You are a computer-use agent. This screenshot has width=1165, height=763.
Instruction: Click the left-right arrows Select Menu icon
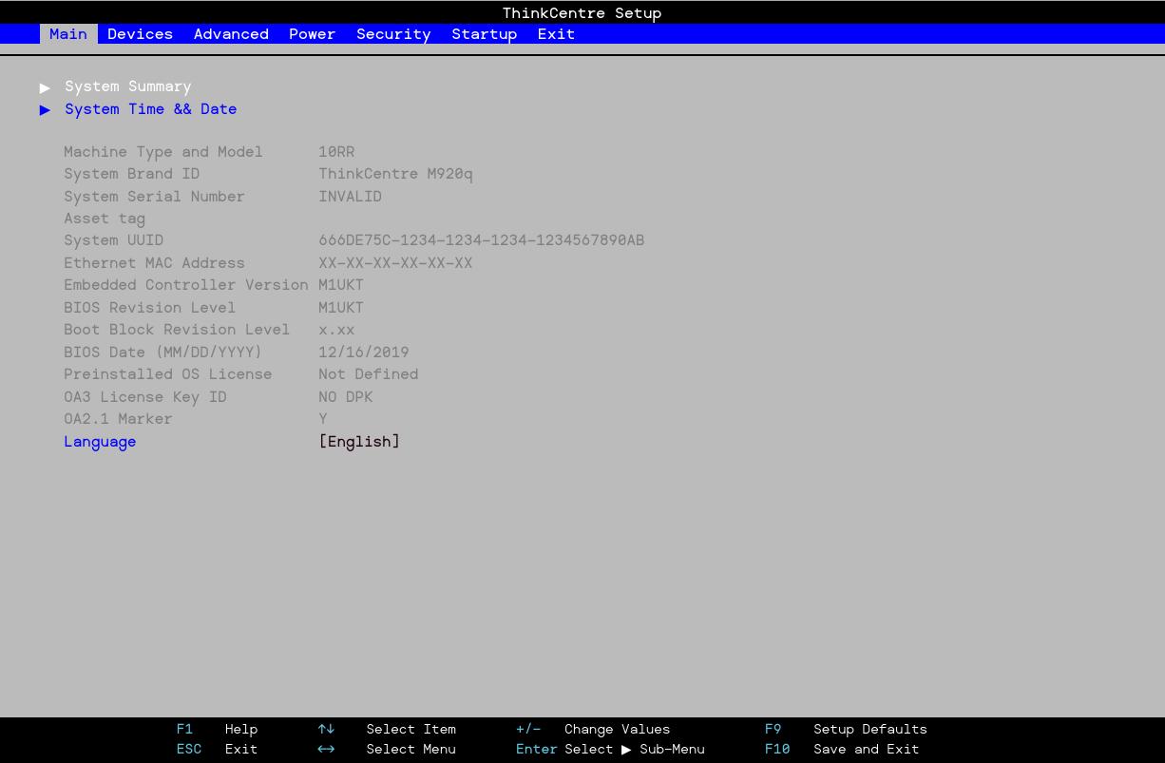[x=326, y=749]
